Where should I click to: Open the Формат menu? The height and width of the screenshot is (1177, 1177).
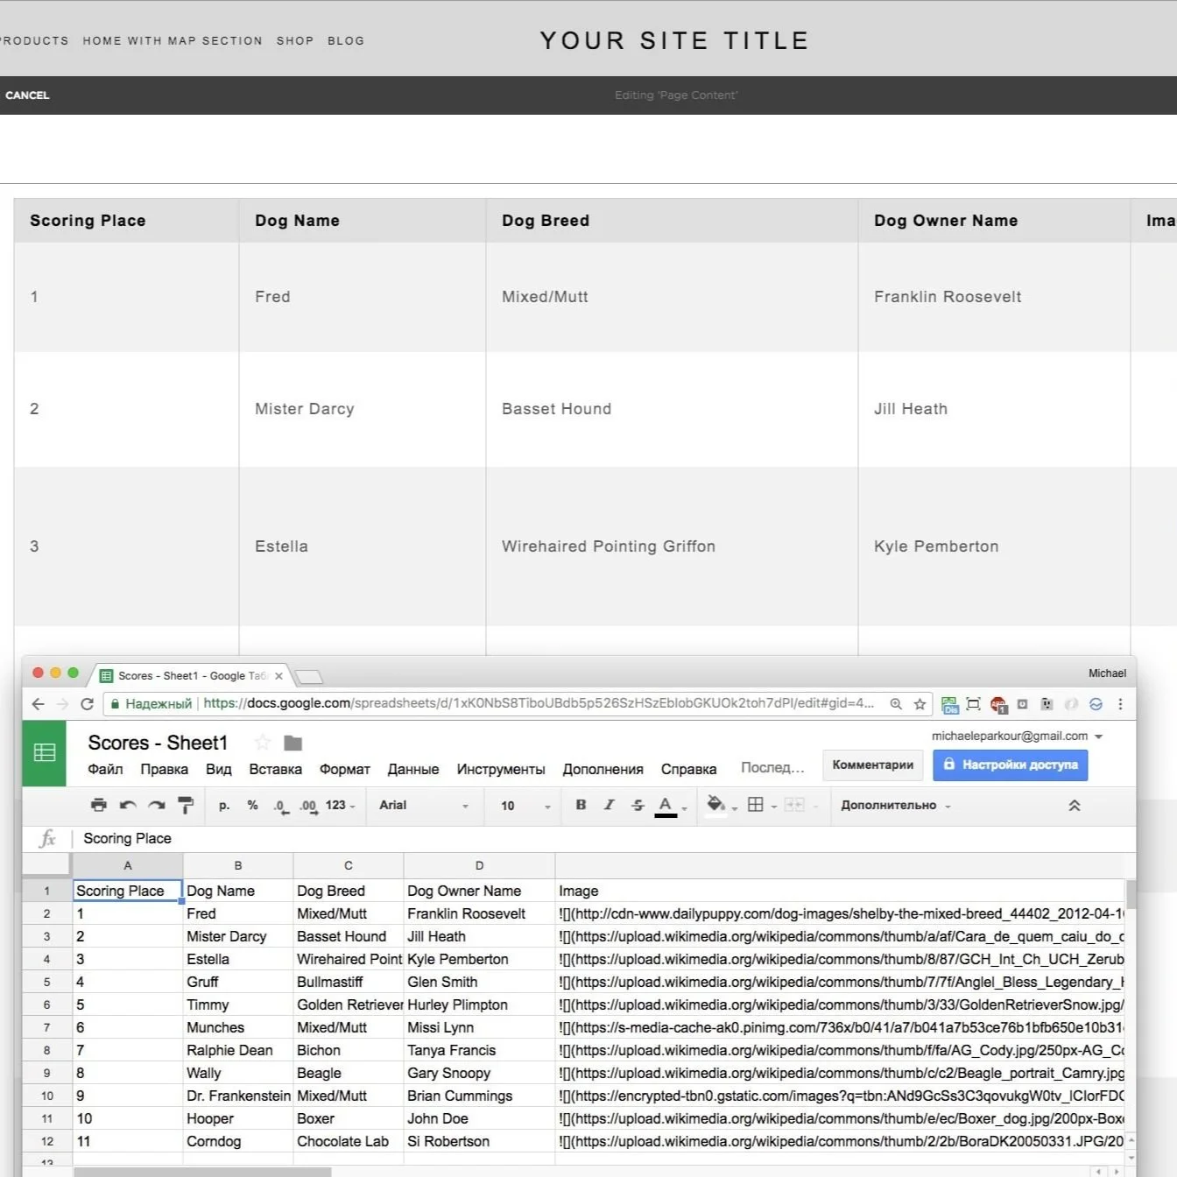344,769
